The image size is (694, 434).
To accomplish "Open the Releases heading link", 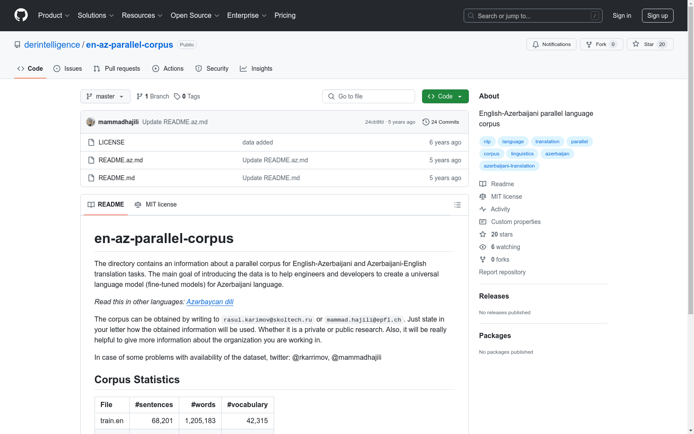I will tap(494, 296).
